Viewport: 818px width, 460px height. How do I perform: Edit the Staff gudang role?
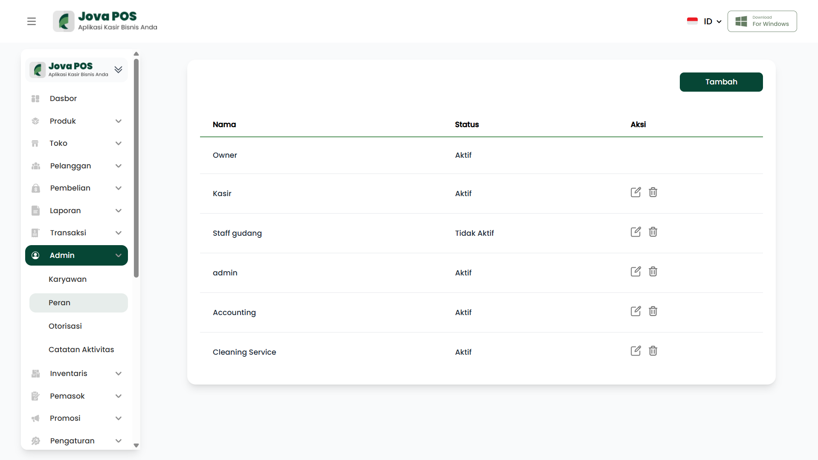point(635,232)
